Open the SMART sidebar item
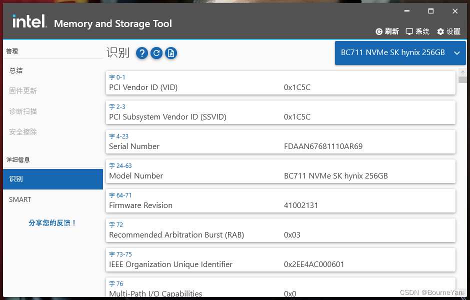This screenshot has height=300, width=470. pyautogui.click(x=53, y=199)
